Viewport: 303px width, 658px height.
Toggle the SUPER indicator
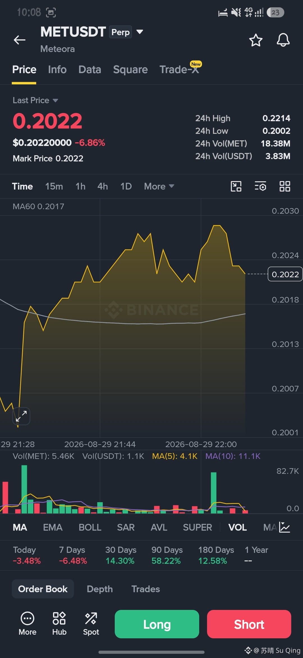click(x=198, y=527)
